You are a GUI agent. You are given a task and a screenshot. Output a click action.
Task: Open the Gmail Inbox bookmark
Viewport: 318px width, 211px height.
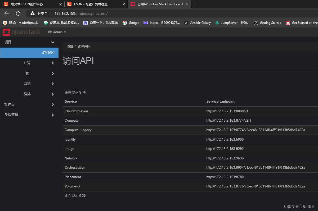point(159,23)
